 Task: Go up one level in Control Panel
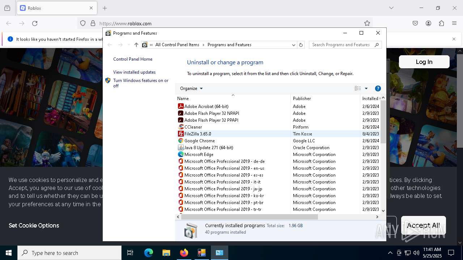pos(136,45)
